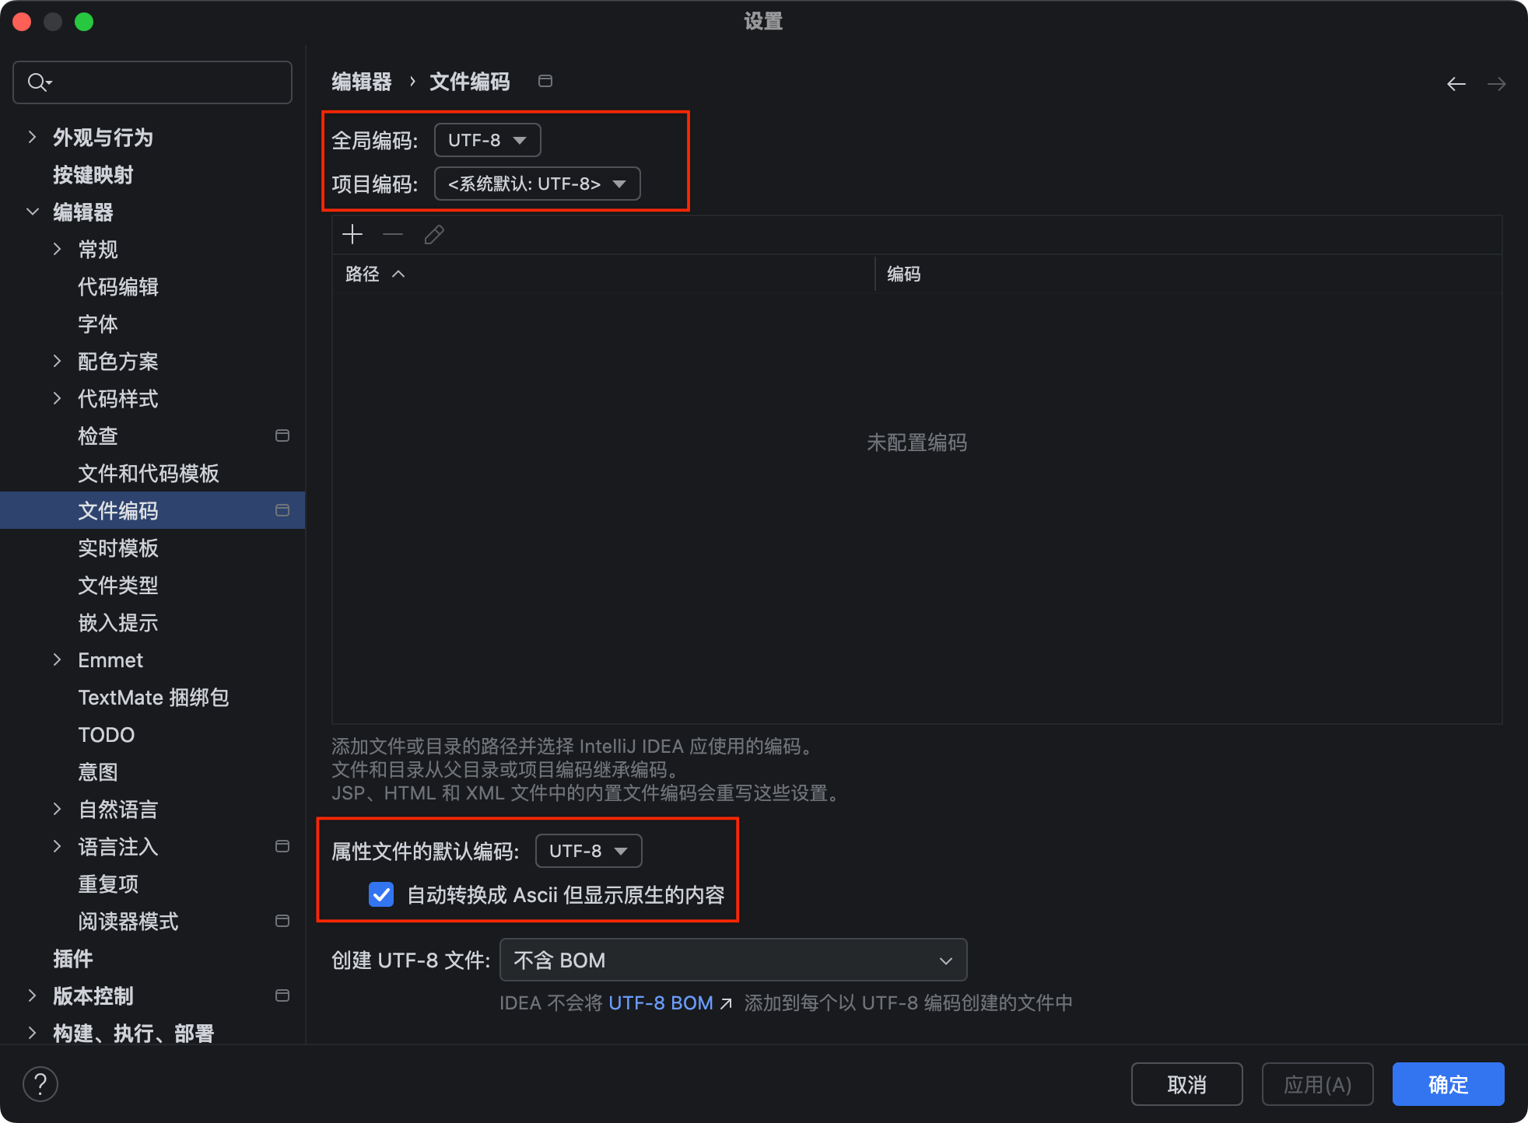Click the forward navigation arrow
The image size is (1528, 1123).
pyautogui.click(x=1498, y=83)
